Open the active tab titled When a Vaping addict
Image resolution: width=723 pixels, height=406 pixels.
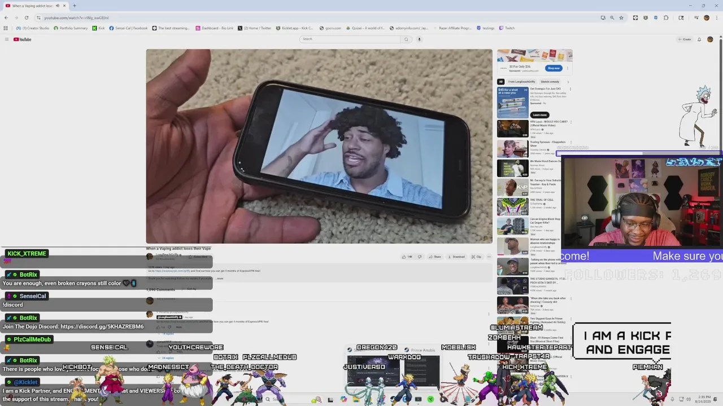point(35,6)
